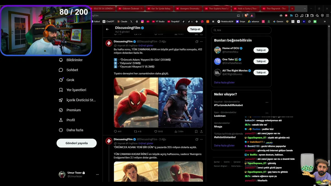
Task: Open the NotebookLM bookmark
Action: [225, 22]
